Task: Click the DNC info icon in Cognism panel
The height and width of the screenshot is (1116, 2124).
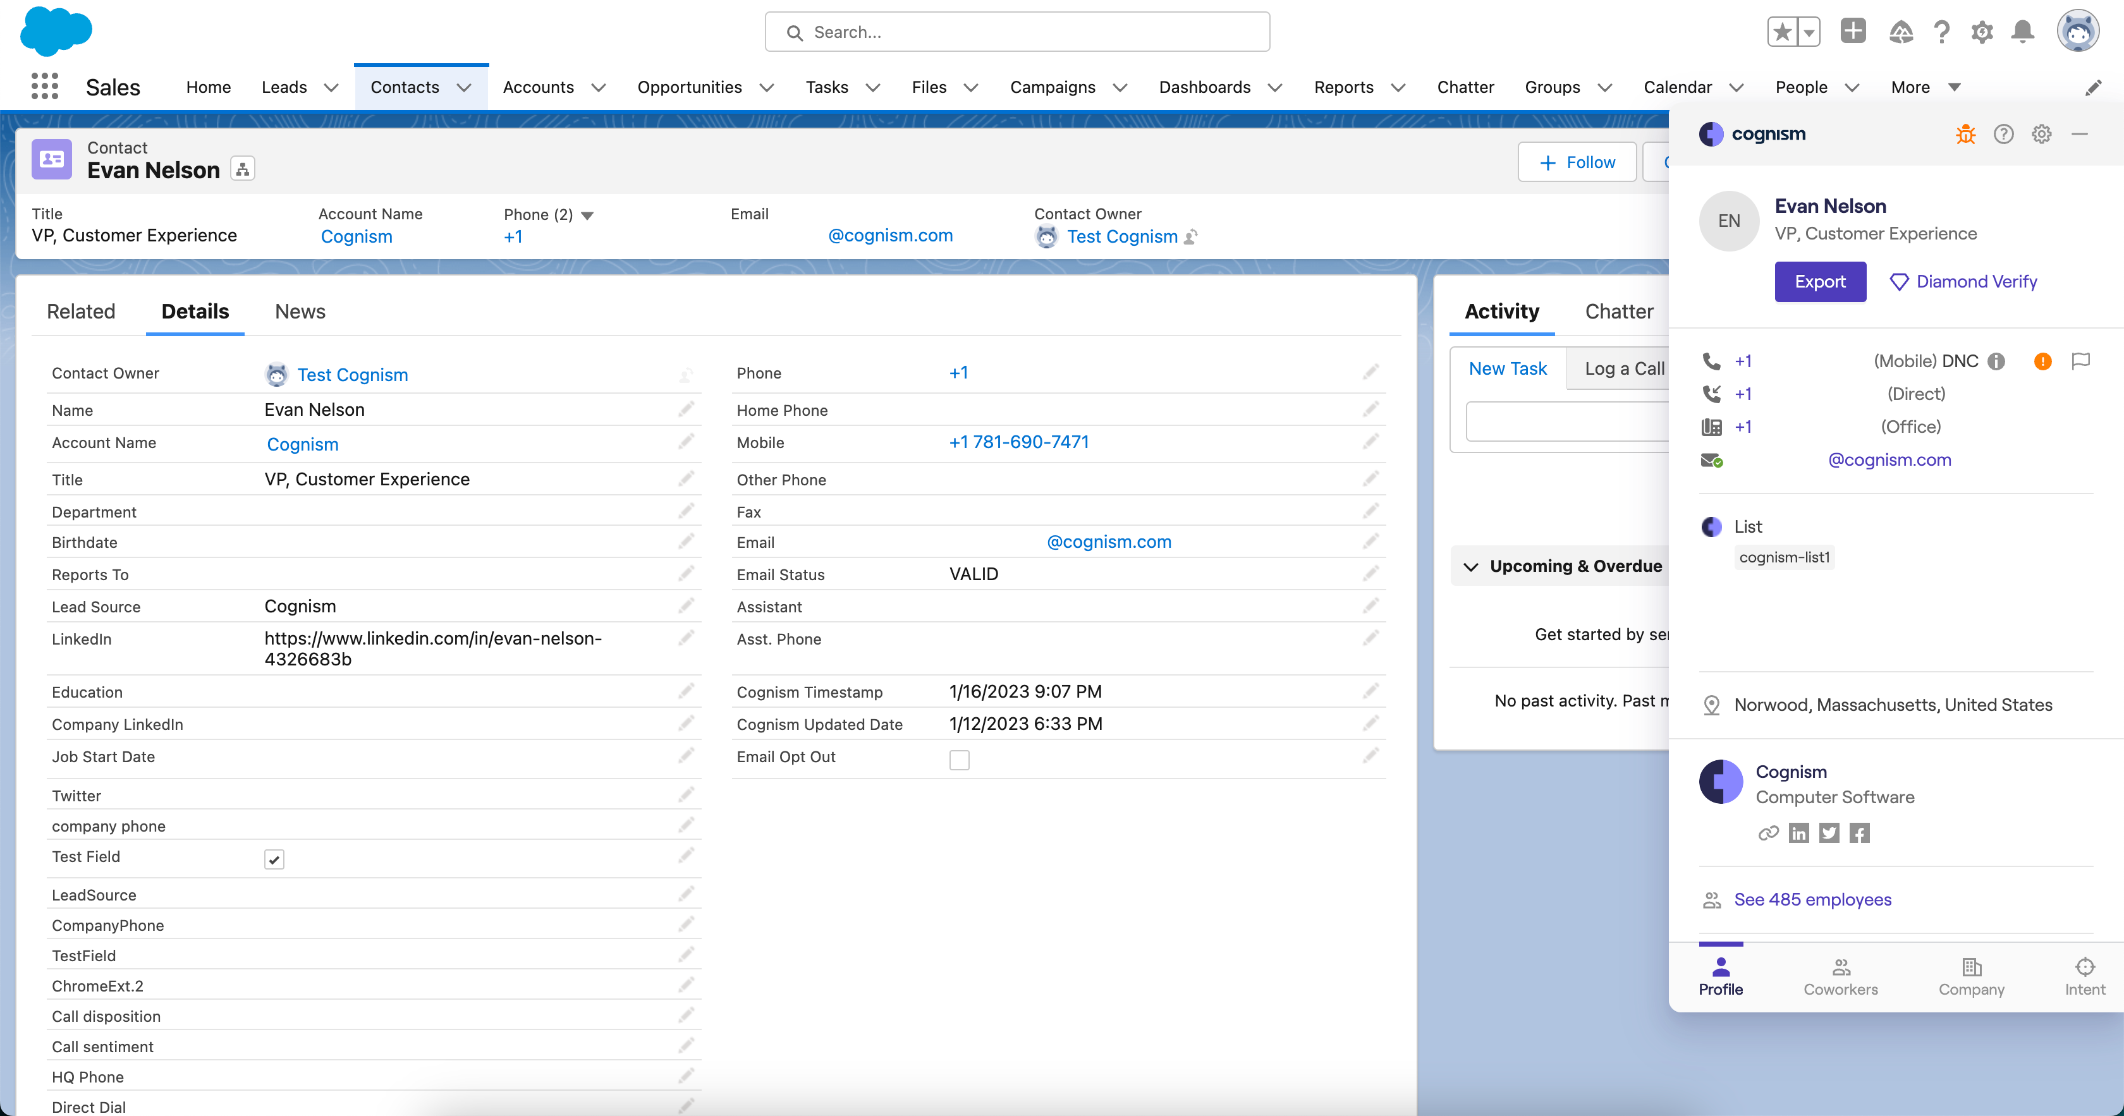Action: [1996, 361]
